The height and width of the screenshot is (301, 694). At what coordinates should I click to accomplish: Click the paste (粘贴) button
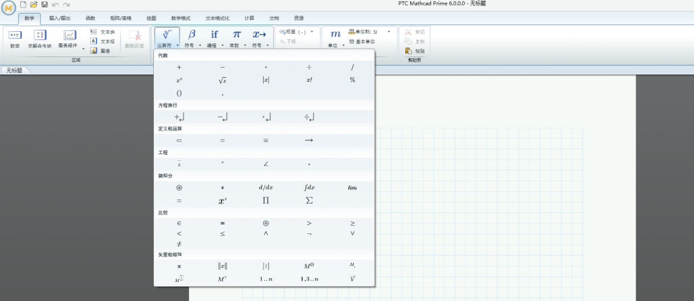(415, 51)
